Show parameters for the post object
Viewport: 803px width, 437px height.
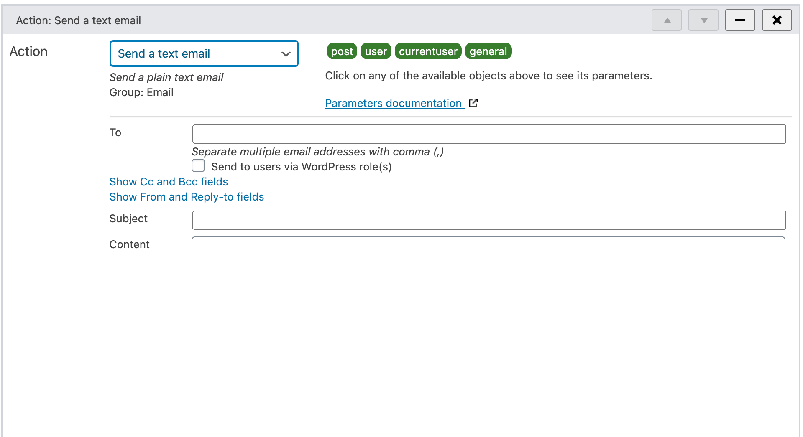(x=342, y=51)
